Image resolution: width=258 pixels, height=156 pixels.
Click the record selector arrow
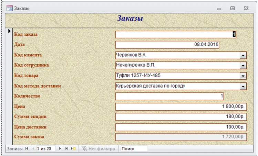tap(9, 31)
